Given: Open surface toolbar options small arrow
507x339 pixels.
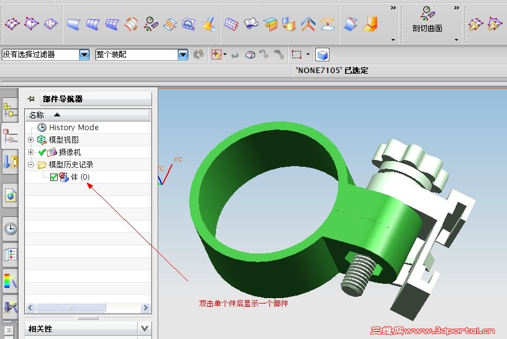Looking at the screenshot, I should point(393,40).
